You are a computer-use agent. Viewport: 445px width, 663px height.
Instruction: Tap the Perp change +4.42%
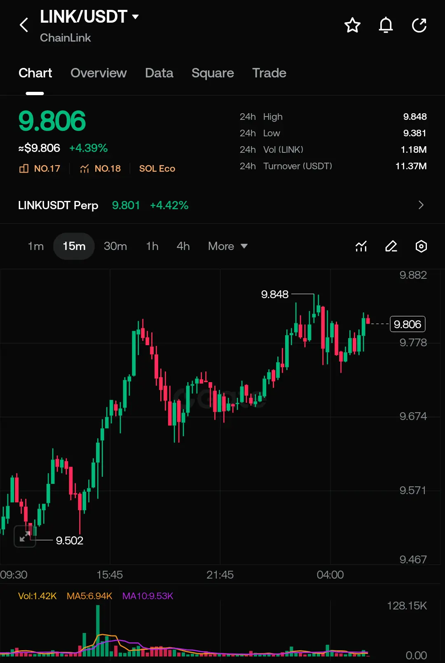pyautogui.click(x=169, y=205)
